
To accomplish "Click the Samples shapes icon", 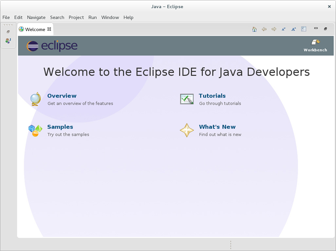I will tap(35, 130).
